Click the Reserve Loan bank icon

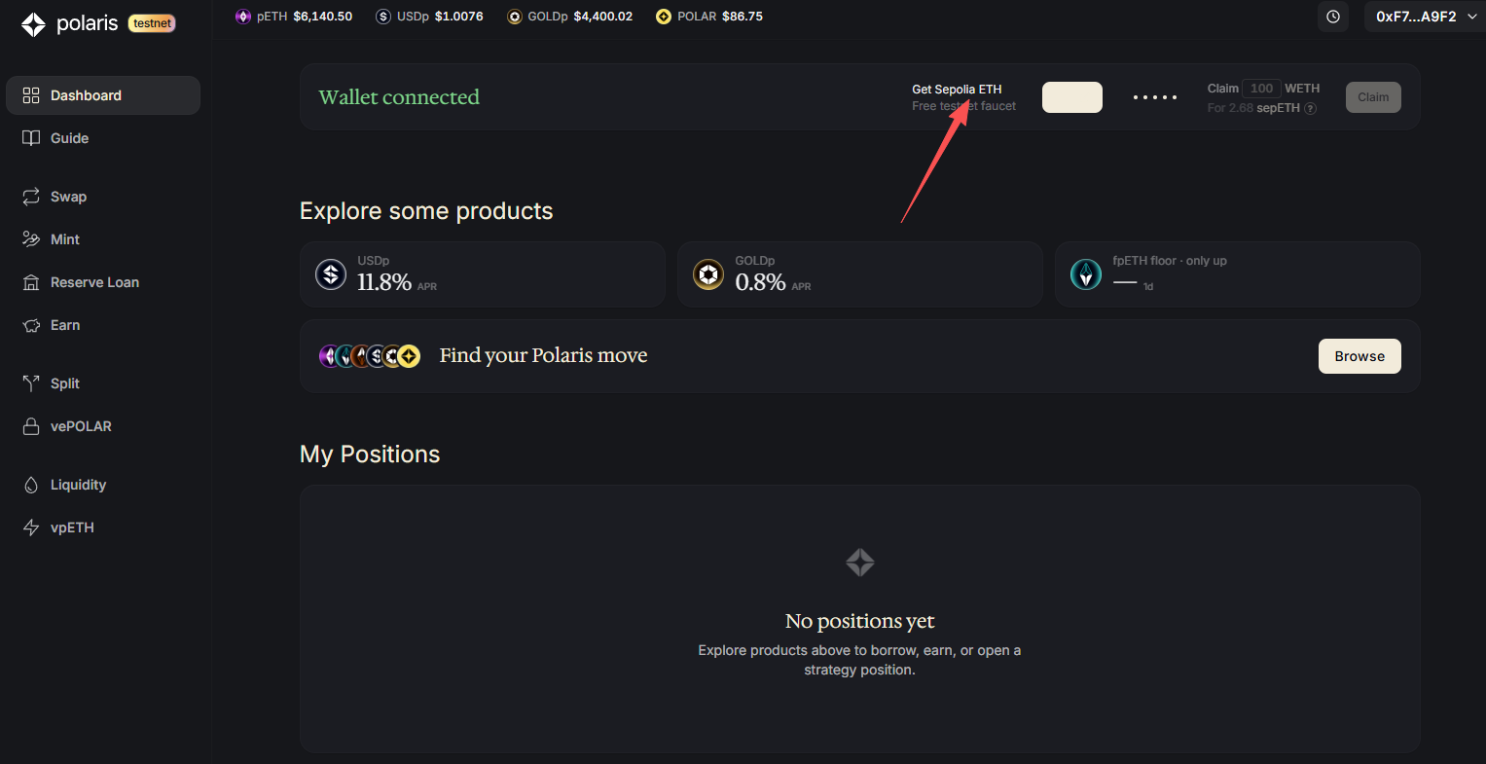[x=31, y=282]
